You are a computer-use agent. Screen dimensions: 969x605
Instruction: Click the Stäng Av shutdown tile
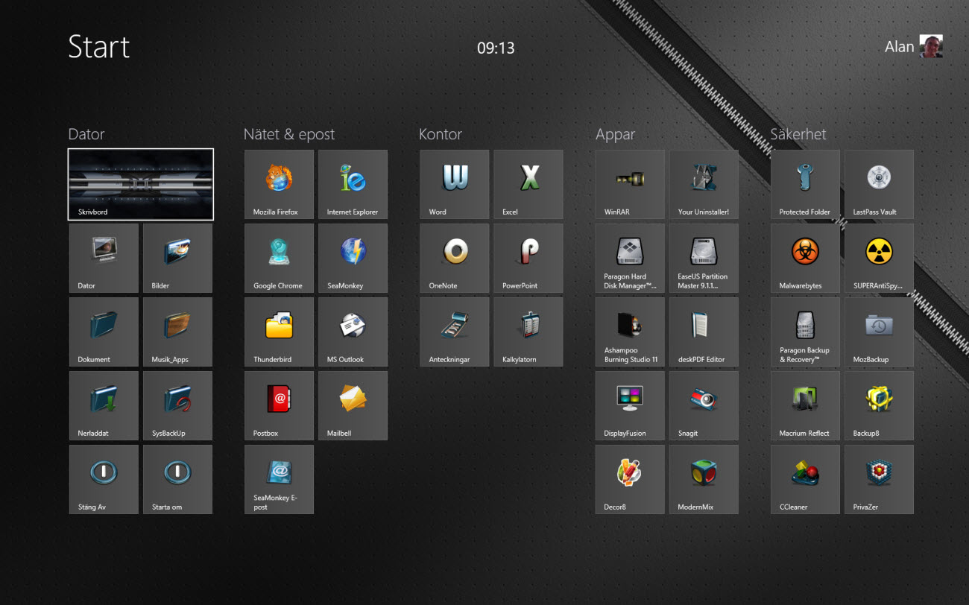(x=104, y=479)
